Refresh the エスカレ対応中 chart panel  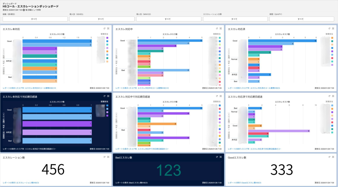(x=217, y=29)
